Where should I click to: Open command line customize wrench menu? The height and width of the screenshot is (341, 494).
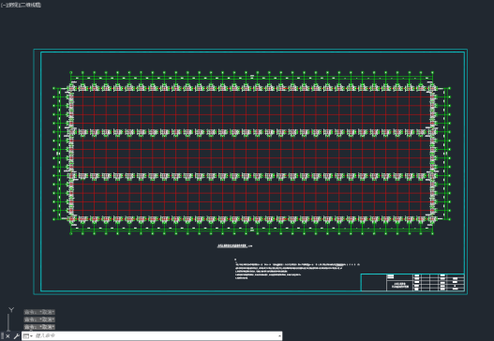[x=16, y=336]
